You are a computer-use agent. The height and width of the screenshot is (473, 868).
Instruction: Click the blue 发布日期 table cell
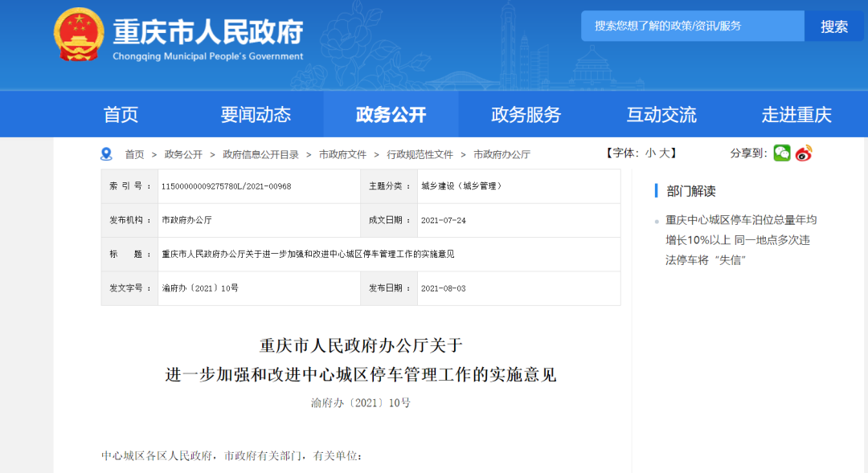coord(389,288)
